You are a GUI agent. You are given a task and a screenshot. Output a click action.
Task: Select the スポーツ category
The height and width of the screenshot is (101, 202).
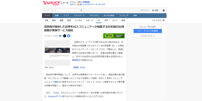89,20
